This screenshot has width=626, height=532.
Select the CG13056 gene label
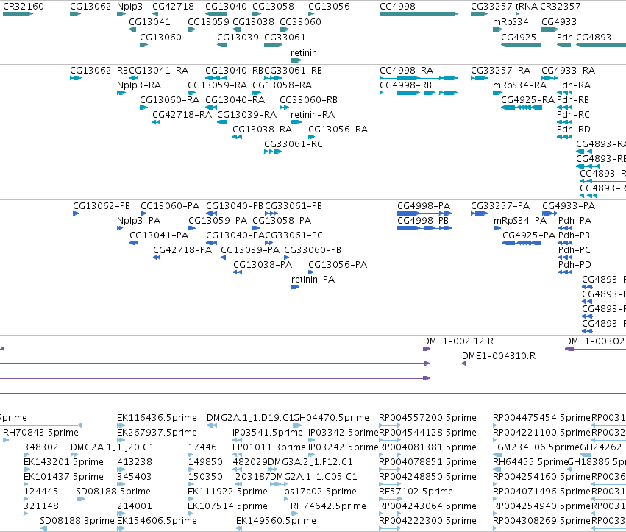coord(329,7)
